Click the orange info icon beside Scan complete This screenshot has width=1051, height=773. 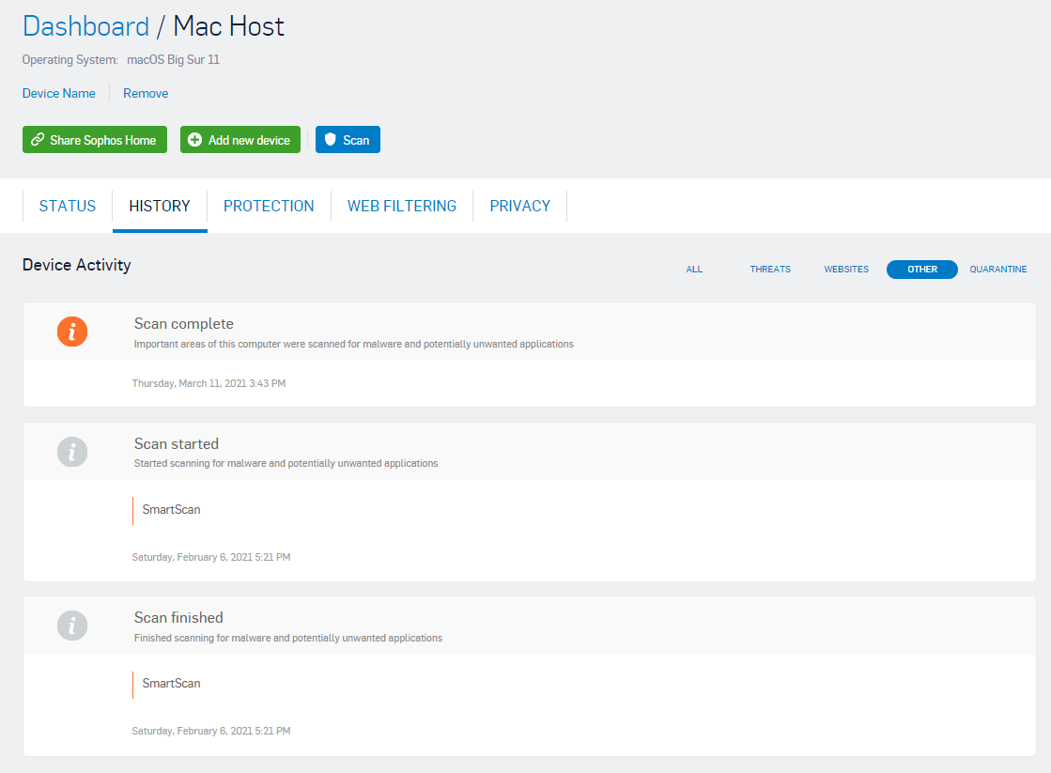point(72,332)
